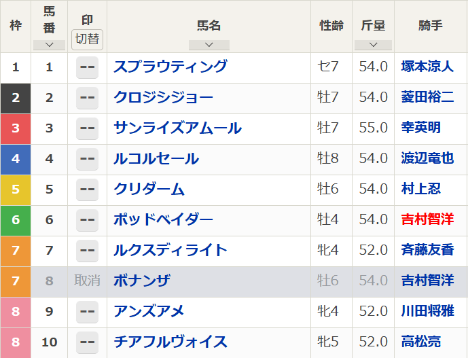This screenshot has height=358, width=468.
Task: Set mark for ポッドベイダー row
Action: 87,220
